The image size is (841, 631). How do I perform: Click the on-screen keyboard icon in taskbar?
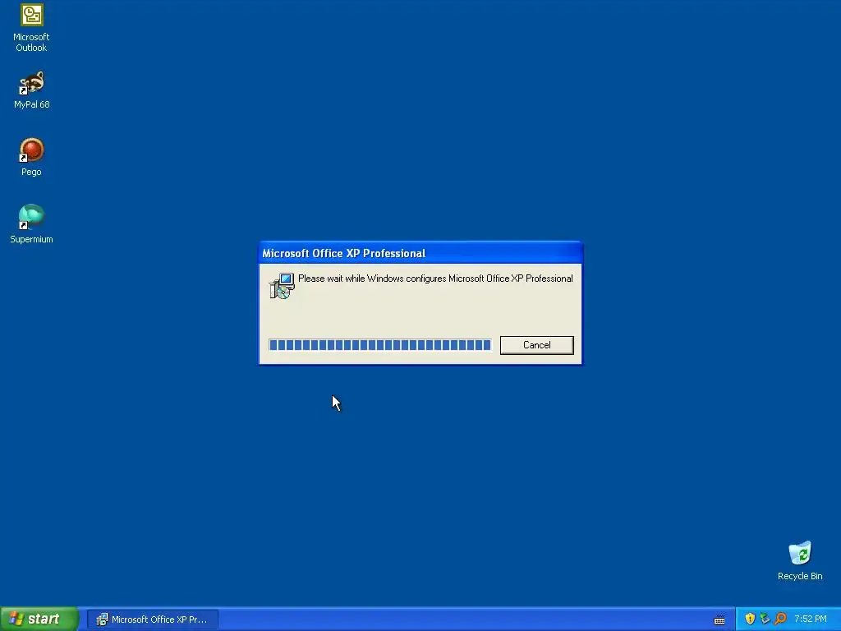(719, 619)
